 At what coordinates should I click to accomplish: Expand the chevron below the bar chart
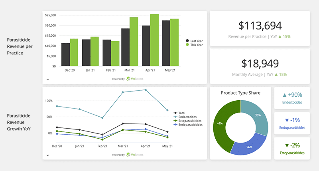click(x=47, y=80)
